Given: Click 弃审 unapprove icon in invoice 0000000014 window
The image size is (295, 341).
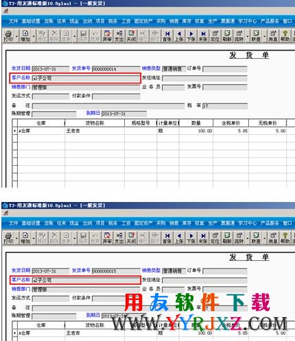Looking at the screenshot, I should pos(107,36).
